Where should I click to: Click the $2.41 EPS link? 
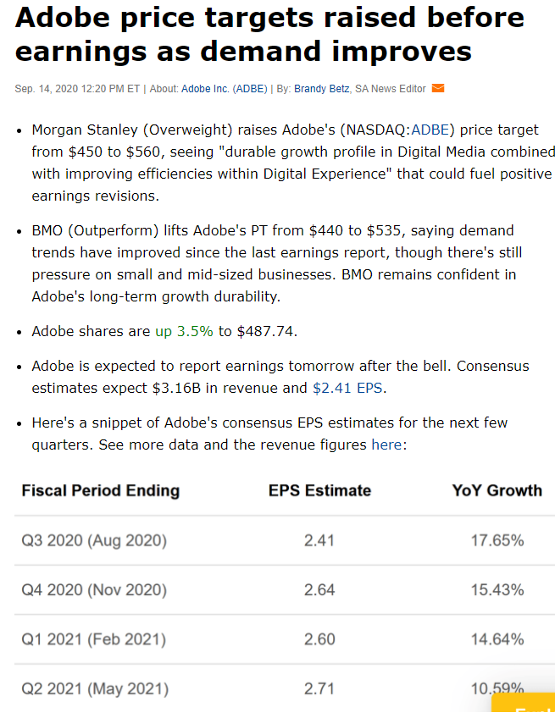coord(349,388)
